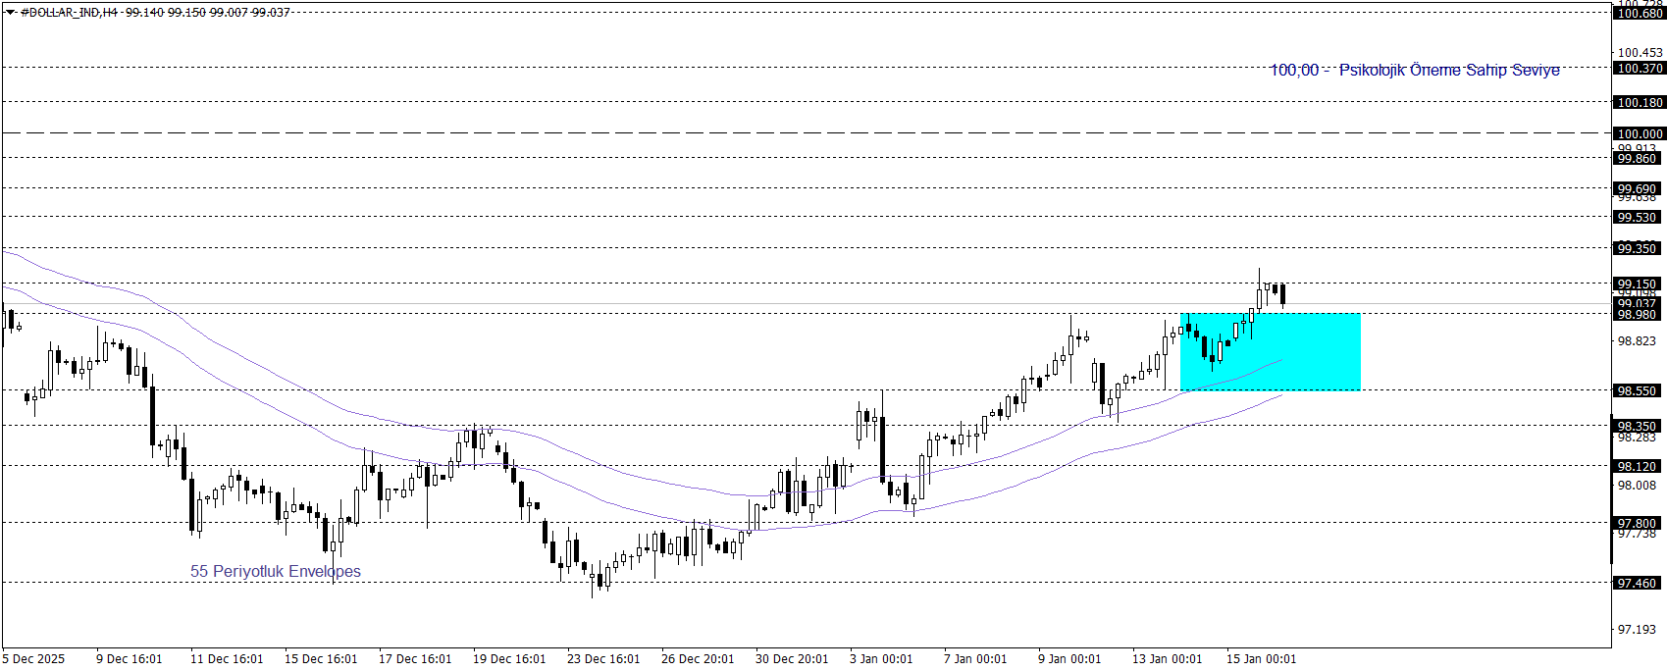Viewport: 1667px width, 671px height.
Task: Click the 97.460 price level label
Action: [x=1637, y=583]
